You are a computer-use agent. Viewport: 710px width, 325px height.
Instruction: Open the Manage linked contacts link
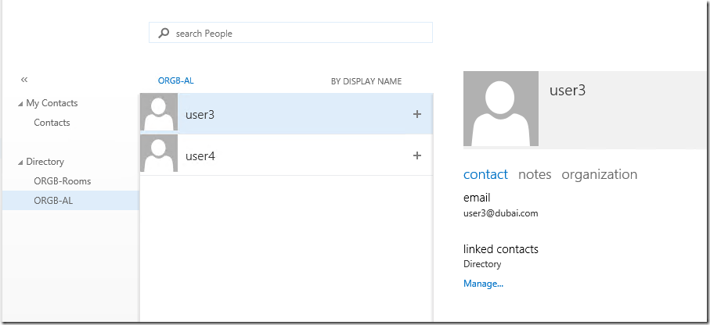483,284
